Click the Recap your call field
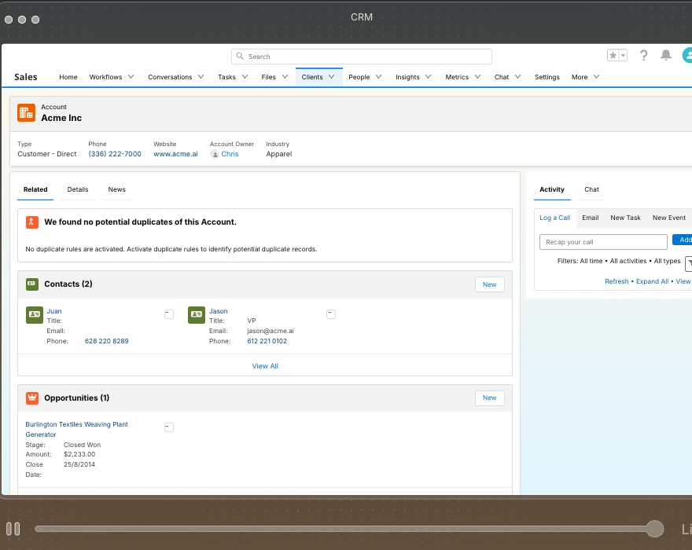 [x=603, y=242]
